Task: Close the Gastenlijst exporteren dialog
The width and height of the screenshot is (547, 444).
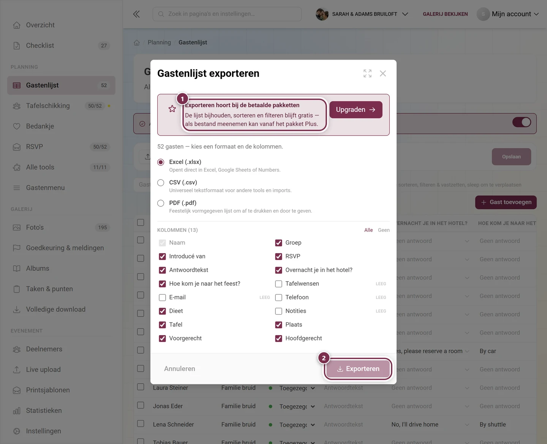Action: pyautogui.click(x=383, y=73)
